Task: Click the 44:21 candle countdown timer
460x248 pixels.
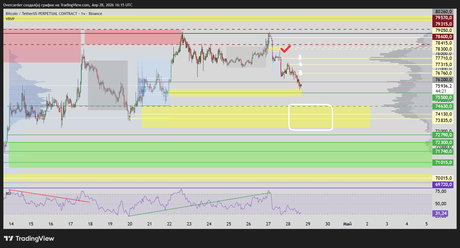Action: 441,91
